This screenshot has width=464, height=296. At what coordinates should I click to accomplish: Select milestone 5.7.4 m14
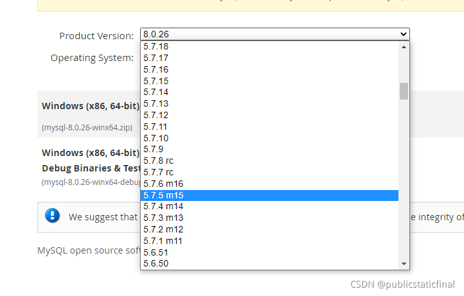269,206
